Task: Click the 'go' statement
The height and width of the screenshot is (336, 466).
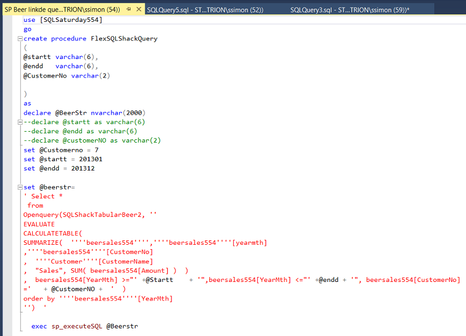Action: pyautogui.click(x=27, y=29)
